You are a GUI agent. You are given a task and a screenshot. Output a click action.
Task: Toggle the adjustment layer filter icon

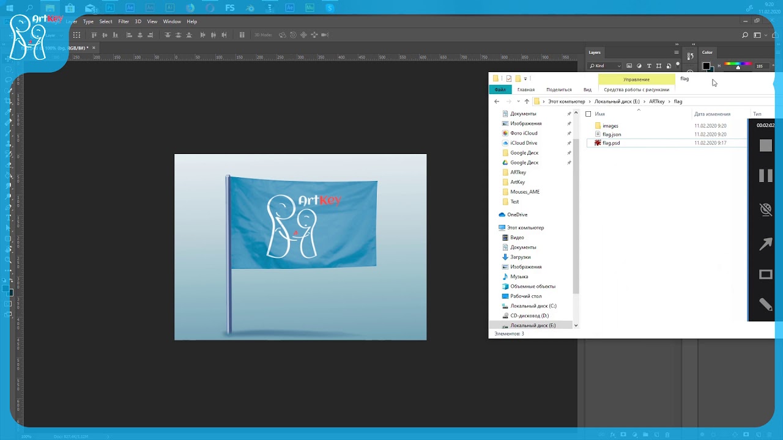(639, 66)
